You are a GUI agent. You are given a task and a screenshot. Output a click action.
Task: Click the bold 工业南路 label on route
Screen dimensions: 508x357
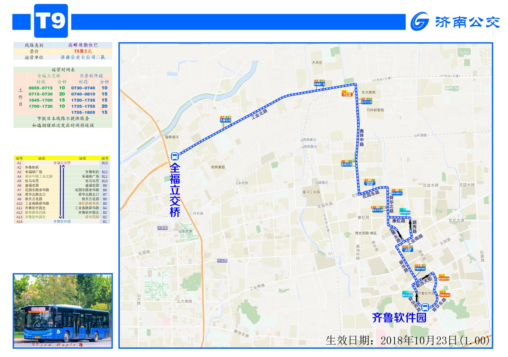coord(415,239)
